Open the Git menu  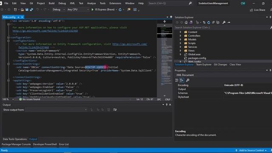[x=31, y=3]
